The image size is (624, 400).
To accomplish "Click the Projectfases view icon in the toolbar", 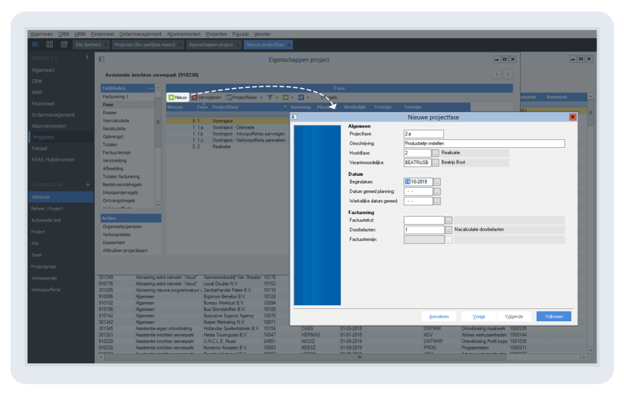I will pos(229,97).
